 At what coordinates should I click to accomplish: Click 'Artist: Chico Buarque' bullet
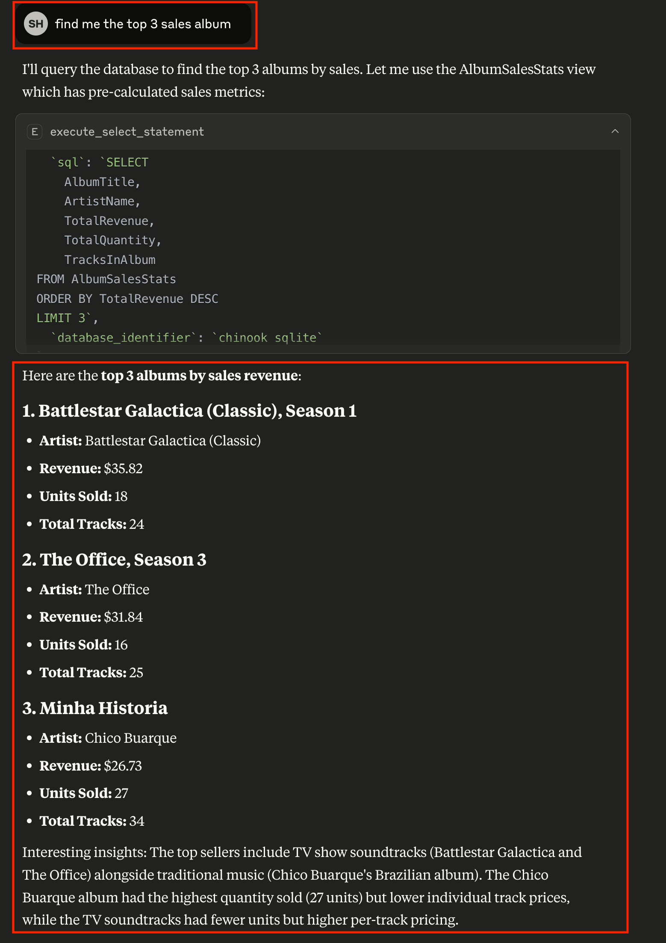click(x=108, y=738)
